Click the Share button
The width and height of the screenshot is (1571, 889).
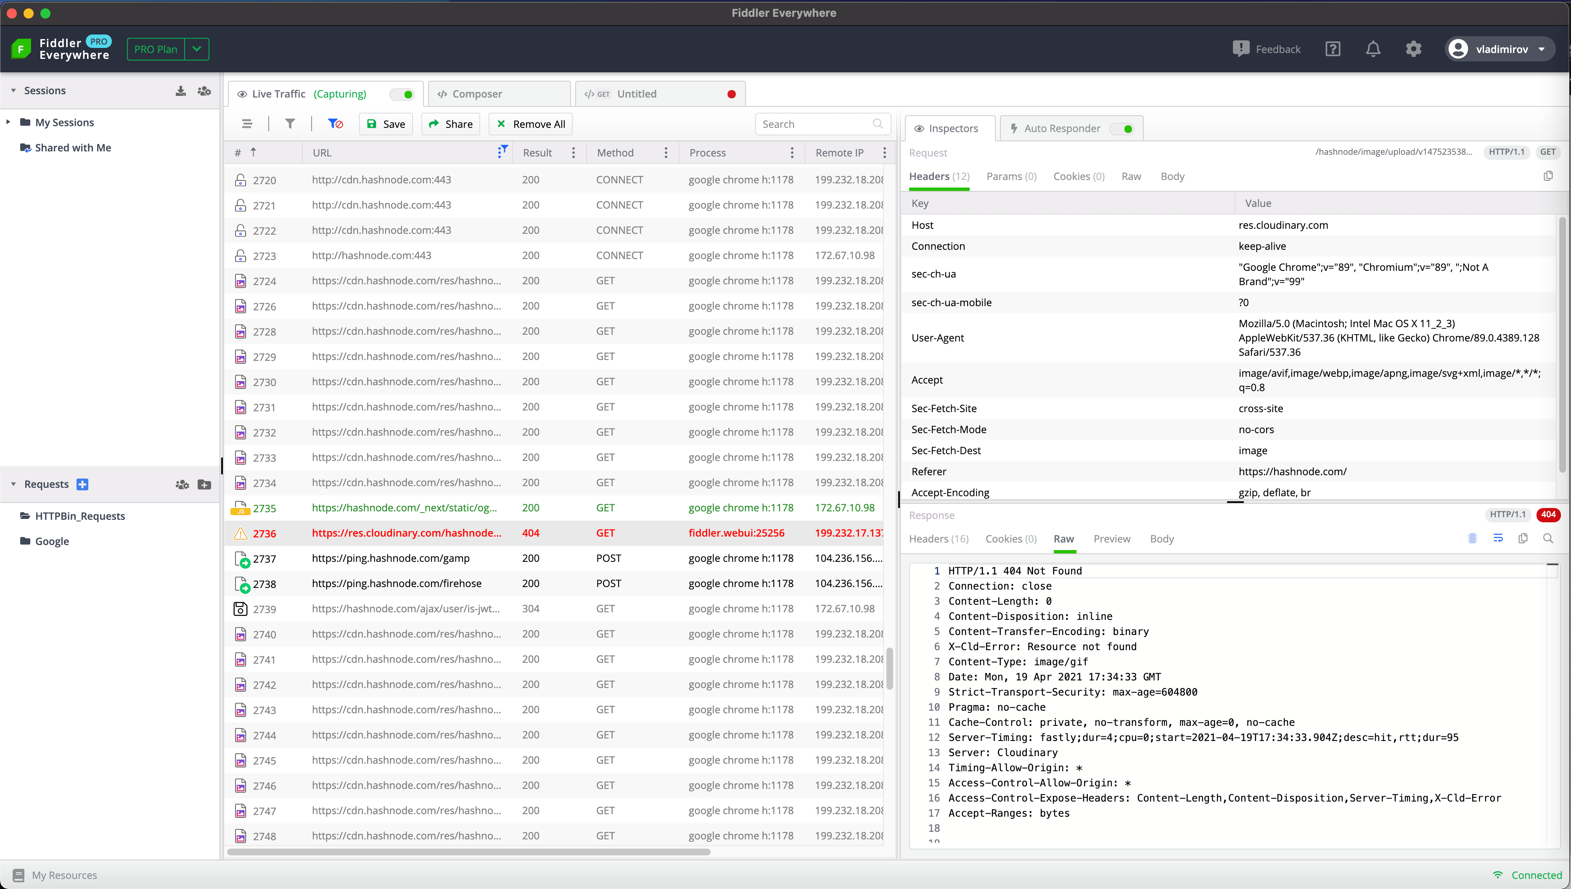450,124
